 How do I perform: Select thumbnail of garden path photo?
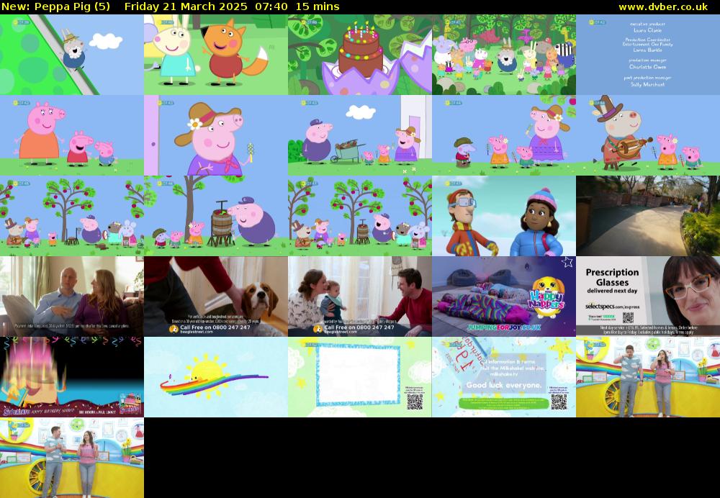[x=648, y=216]
